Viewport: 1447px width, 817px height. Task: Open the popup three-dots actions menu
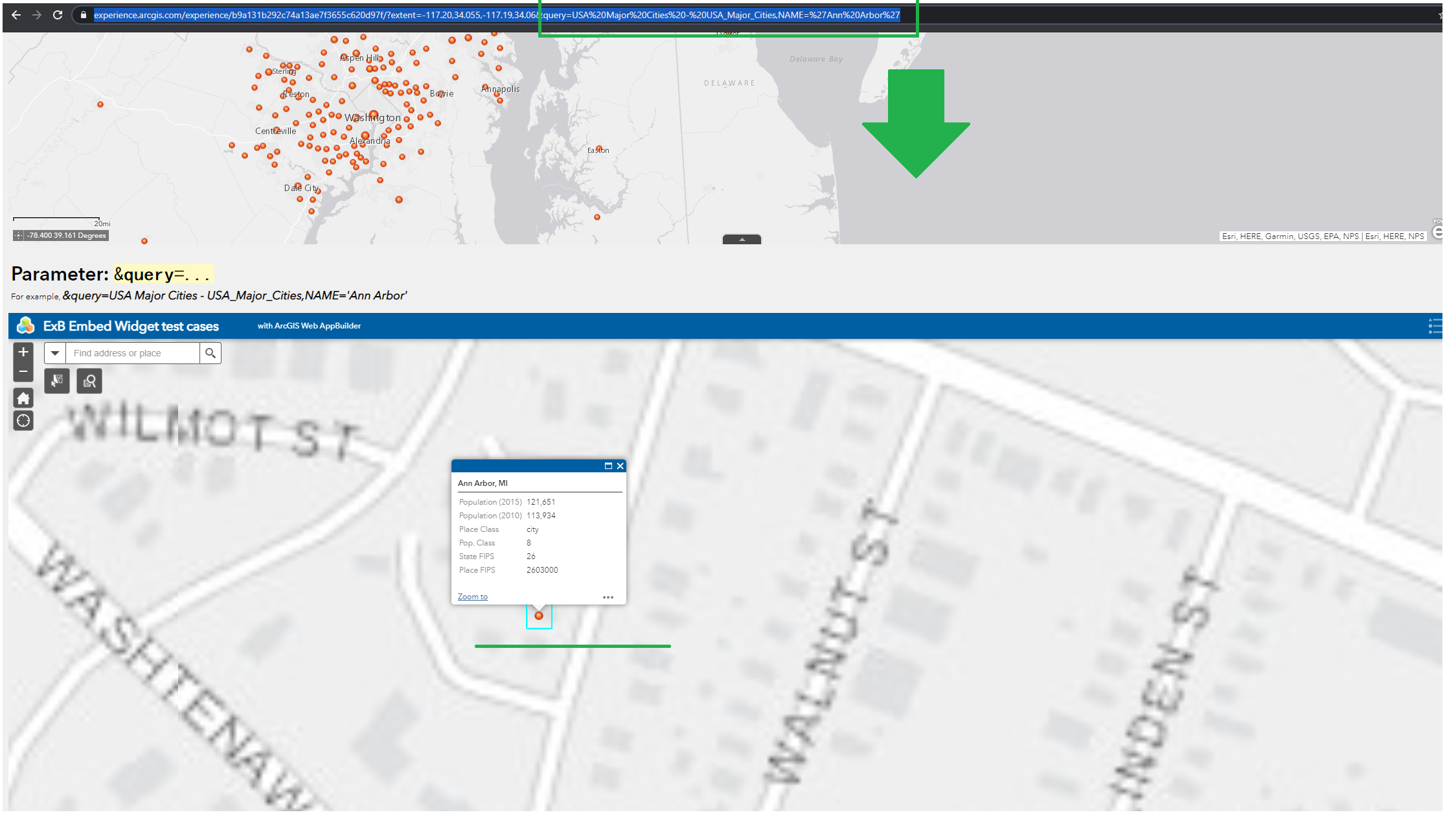point(608,597)
